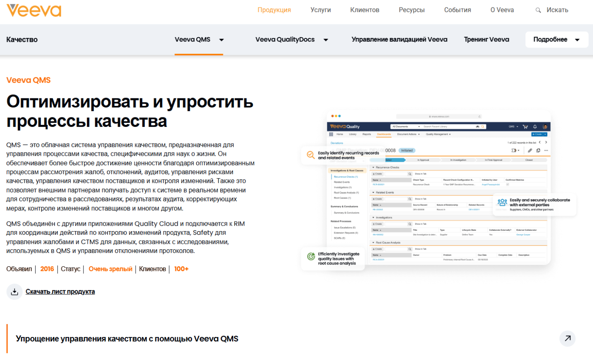Open the Услуги menu
The height and width of the screenshot is (356, 593).
click(x=321, y=10)
